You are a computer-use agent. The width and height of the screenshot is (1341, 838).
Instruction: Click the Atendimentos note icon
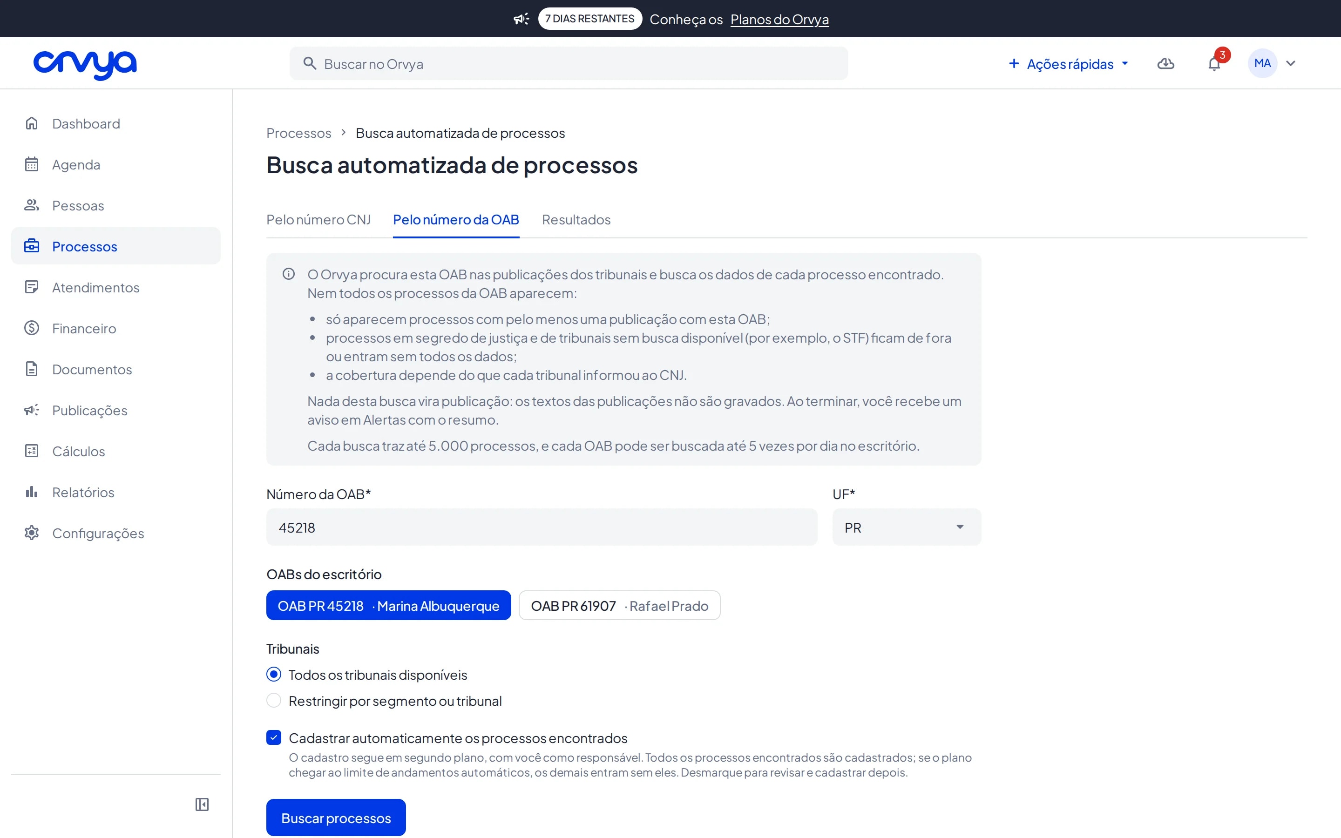point(32,287)
